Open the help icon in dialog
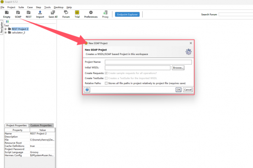This screenshot has width=253, height=168. point(87,90)
